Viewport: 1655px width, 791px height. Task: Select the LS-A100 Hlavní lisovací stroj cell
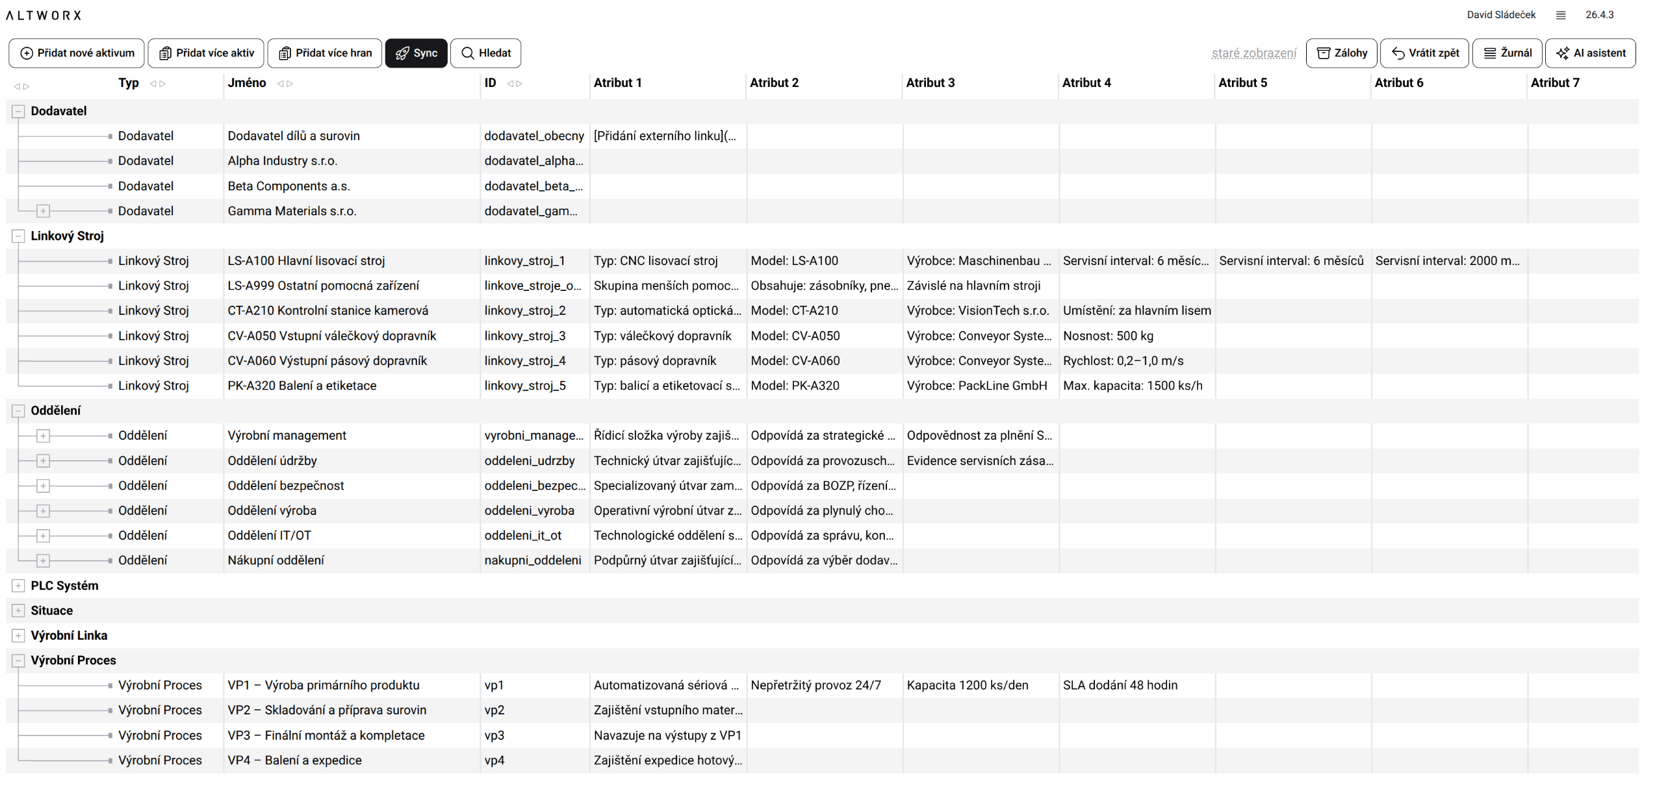coord(307,262)
